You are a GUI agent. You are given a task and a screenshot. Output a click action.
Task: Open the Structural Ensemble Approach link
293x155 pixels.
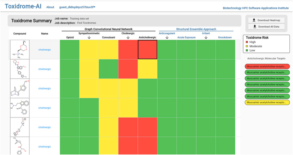click(196, 29)
